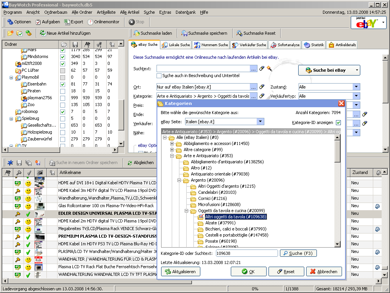Uncheck the robomop folder checkbox
The height and width of the screenshot is (293, 390).
[x=63, y=112]
